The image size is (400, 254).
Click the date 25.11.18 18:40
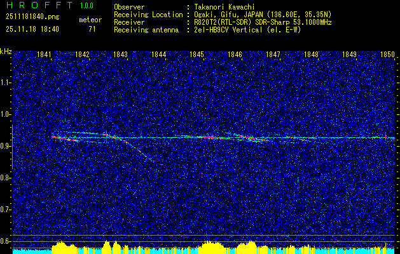[x=32, y=29]
